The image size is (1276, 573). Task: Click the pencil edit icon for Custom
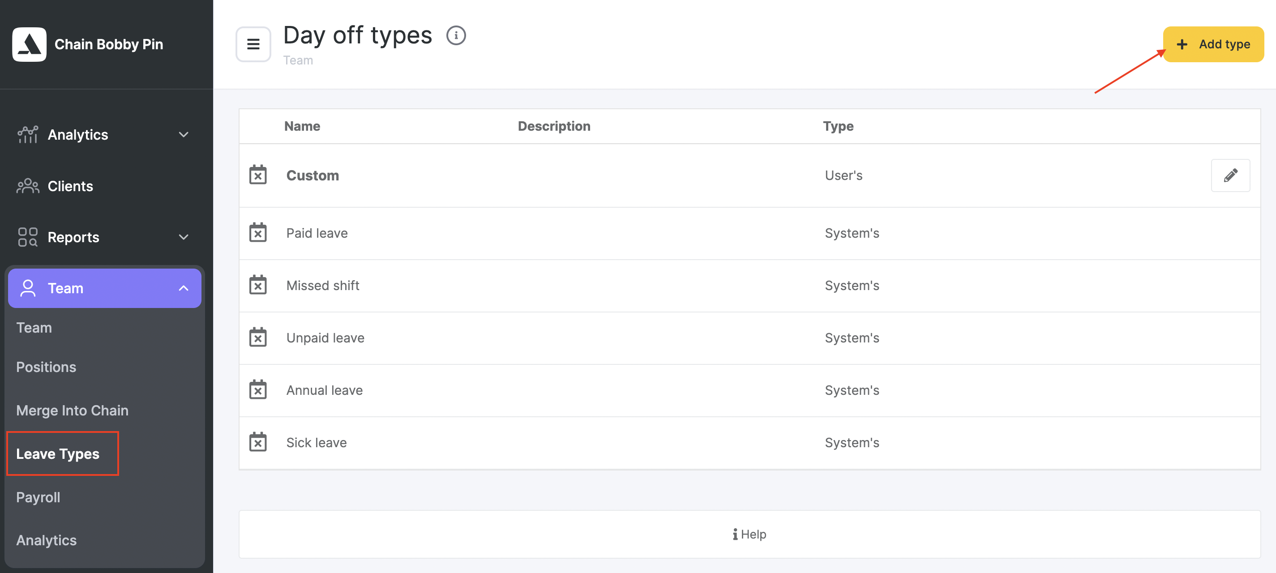[1230, 175]
